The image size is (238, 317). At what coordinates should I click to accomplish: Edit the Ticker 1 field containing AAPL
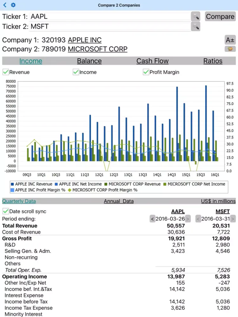[110, 16]
